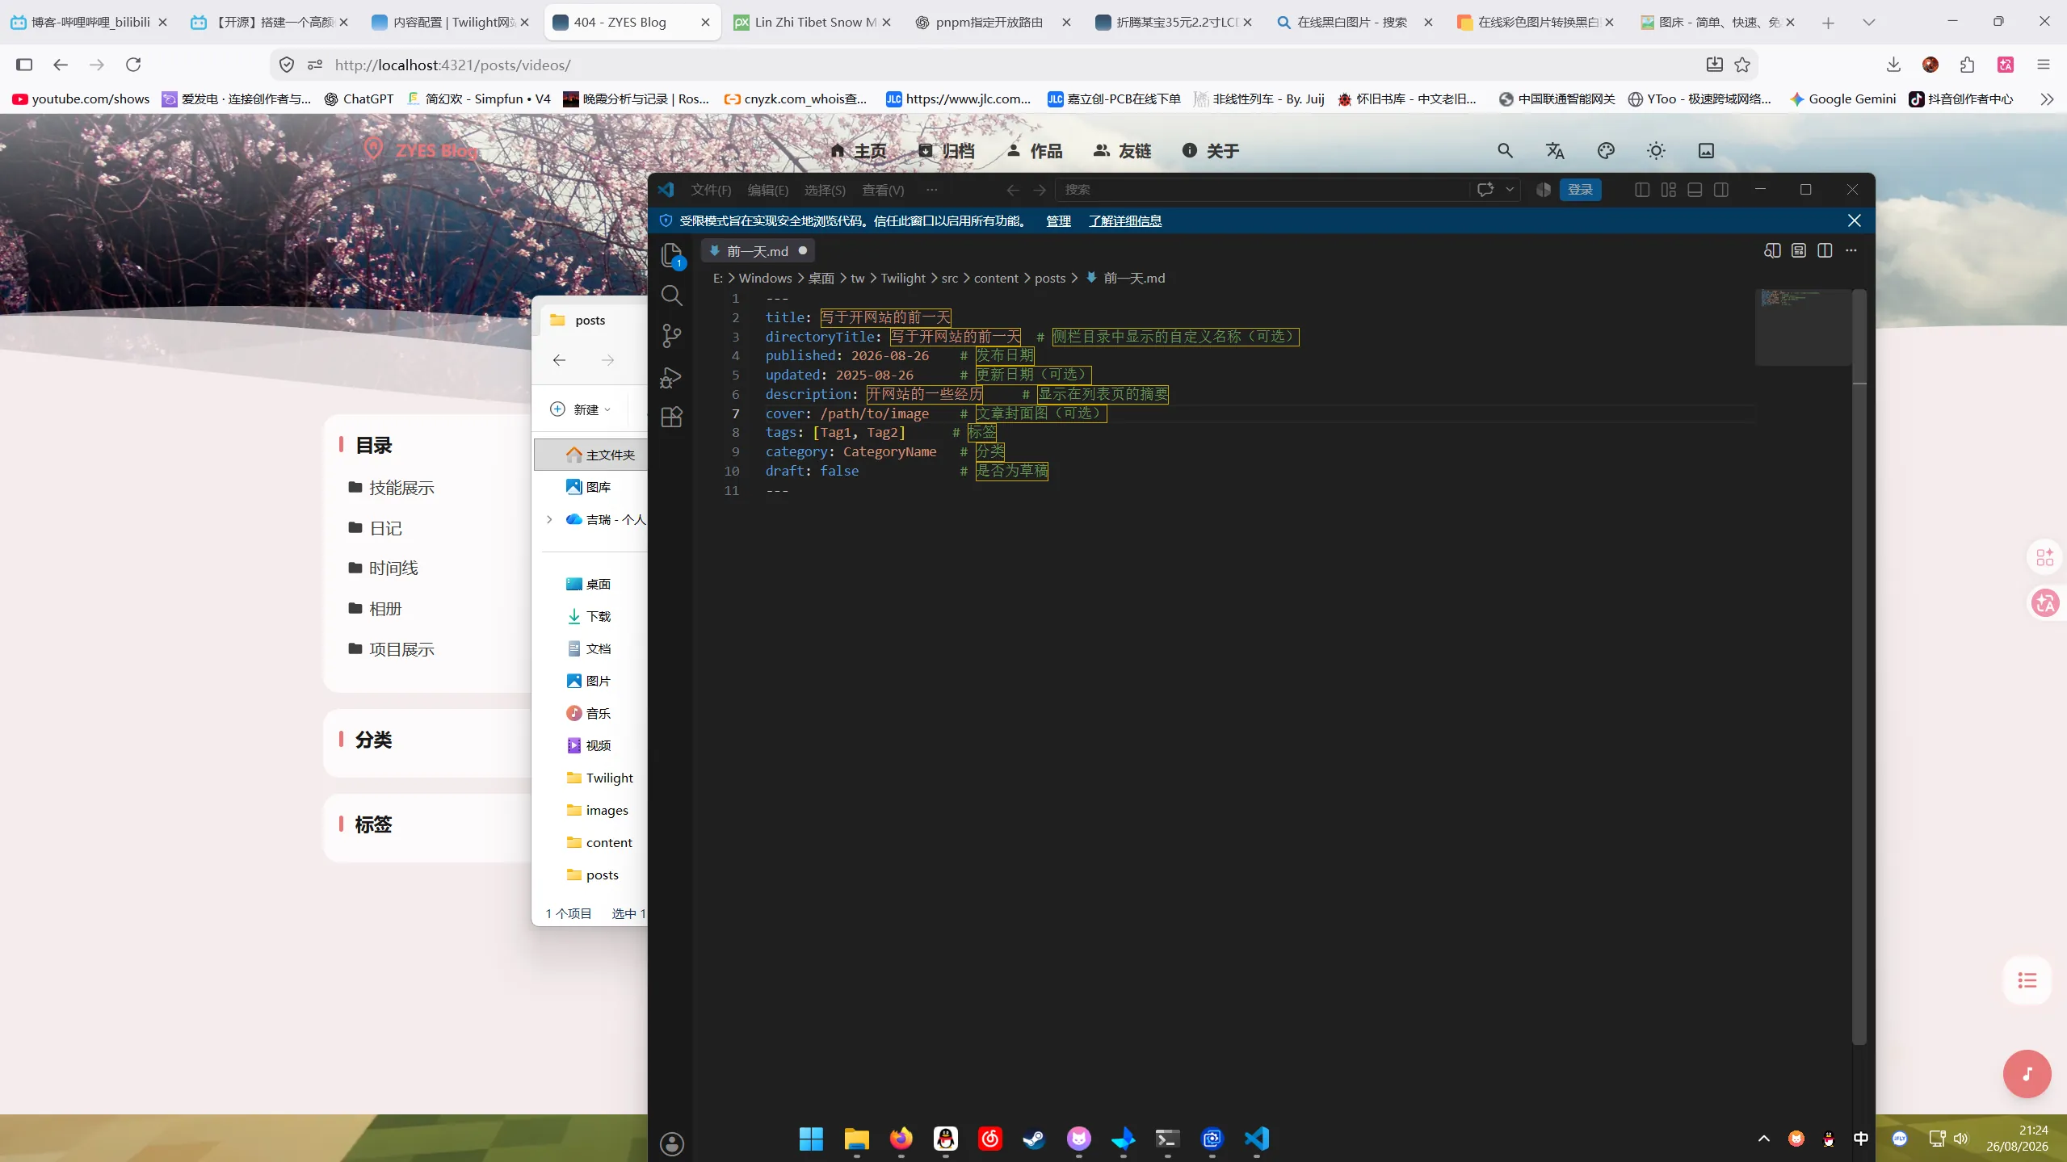2067x1162 pixels.
Task: Click the 登录 button in VS Code
Action: click(1580, 190)
